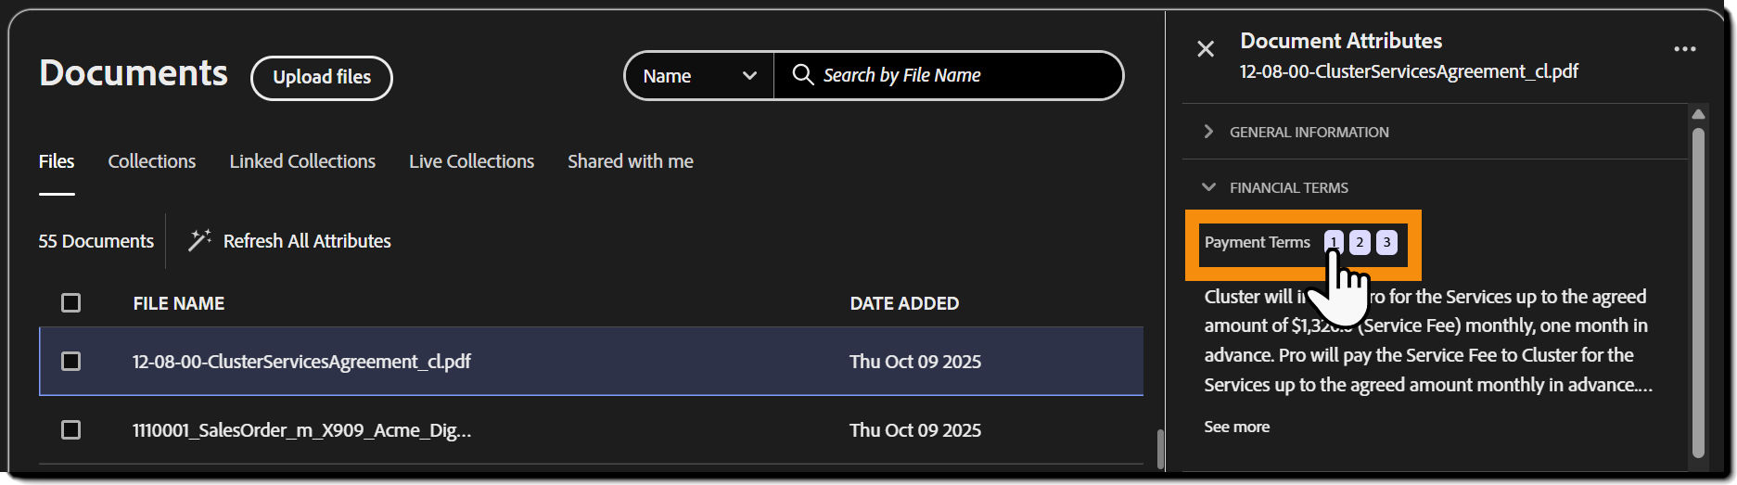The width and height of the screenshot is (1737, 485).
Task: Click the Search by File Name field
Action: pyautogui.click(x=955, y=76)
